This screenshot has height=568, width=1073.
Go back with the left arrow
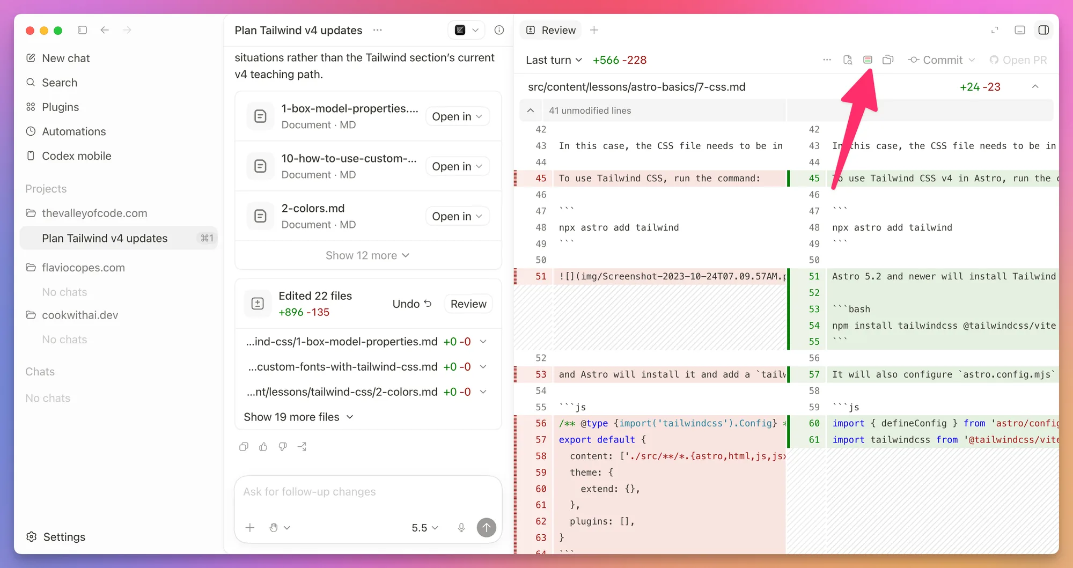[x=105, y=30]
